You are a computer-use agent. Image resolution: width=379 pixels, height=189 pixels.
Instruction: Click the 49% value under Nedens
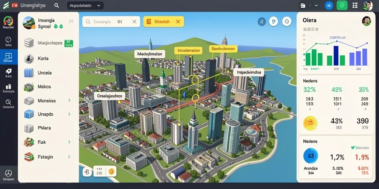[337, 90]
